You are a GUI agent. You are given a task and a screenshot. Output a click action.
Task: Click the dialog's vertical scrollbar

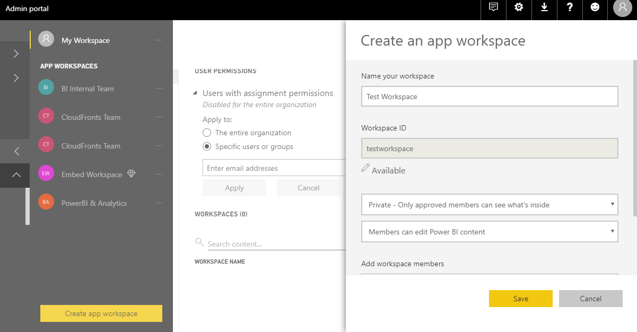(x=634, y=138)
